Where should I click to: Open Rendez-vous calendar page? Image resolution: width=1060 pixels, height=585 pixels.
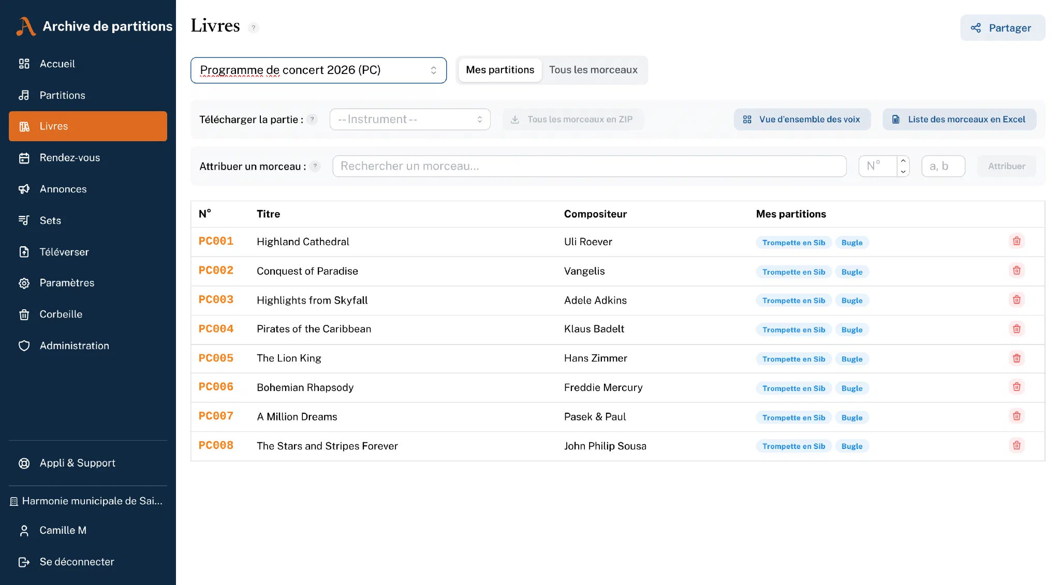pyautogui.click(x=88, y=158)
